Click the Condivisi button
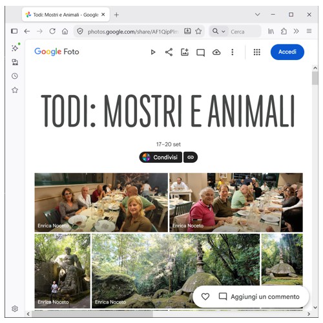323x323 pixels. [x=161, y=157]
